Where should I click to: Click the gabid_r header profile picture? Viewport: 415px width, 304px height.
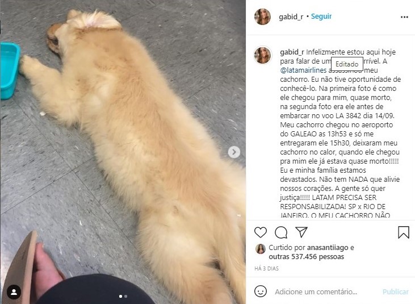click(262, 16)
